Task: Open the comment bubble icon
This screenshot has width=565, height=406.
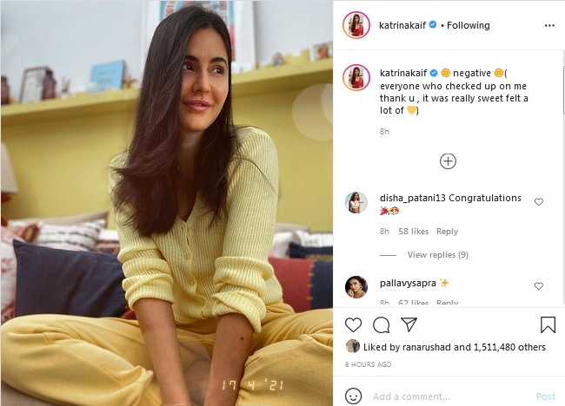Action: pyautogui.click(x=382, y=325)
